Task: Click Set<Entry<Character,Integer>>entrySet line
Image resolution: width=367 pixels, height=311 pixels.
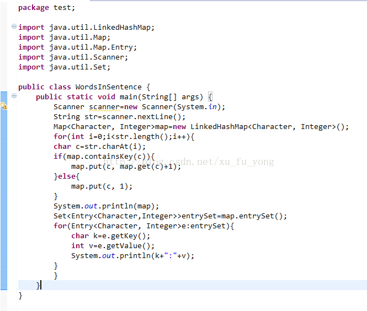Action: click(170, 216)
